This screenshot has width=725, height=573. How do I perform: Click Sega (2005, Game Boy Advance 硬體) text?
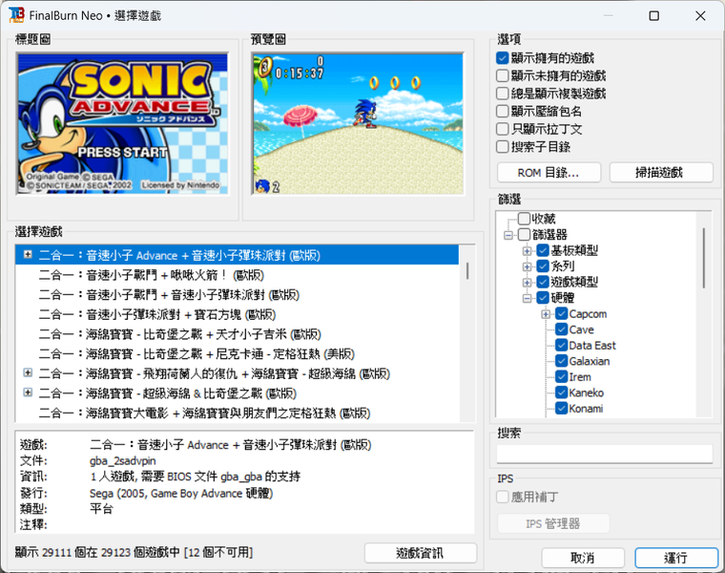click(181, 493)
